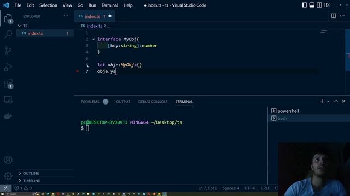This screenshot has height=196, width=350.
Task: Open the Extensions view icon
Action: point(9,84)
